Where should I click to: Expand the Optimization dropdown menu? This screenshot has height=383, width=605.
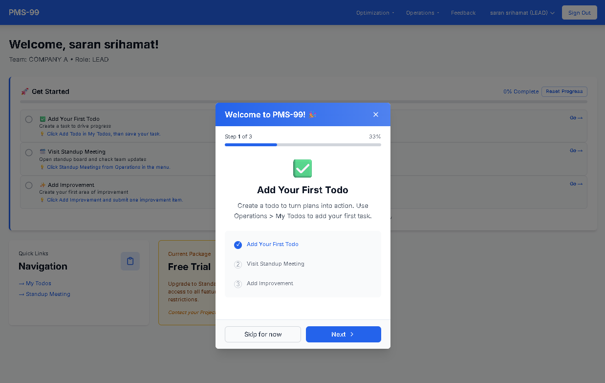tap(375, 13)
